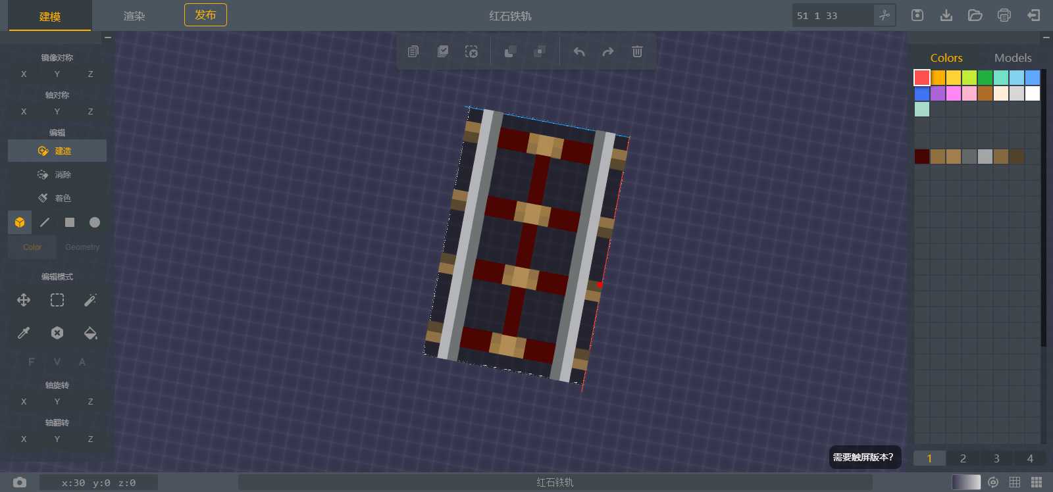Click the intersecting squares icon
The width and height of the screenshot is (1053, 492).
click(540, 51)
